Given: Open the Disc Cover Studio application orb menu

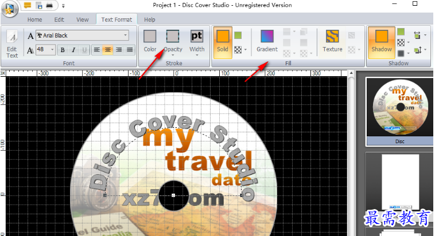Looking at the screenshot, I should [x=9, y=9].
